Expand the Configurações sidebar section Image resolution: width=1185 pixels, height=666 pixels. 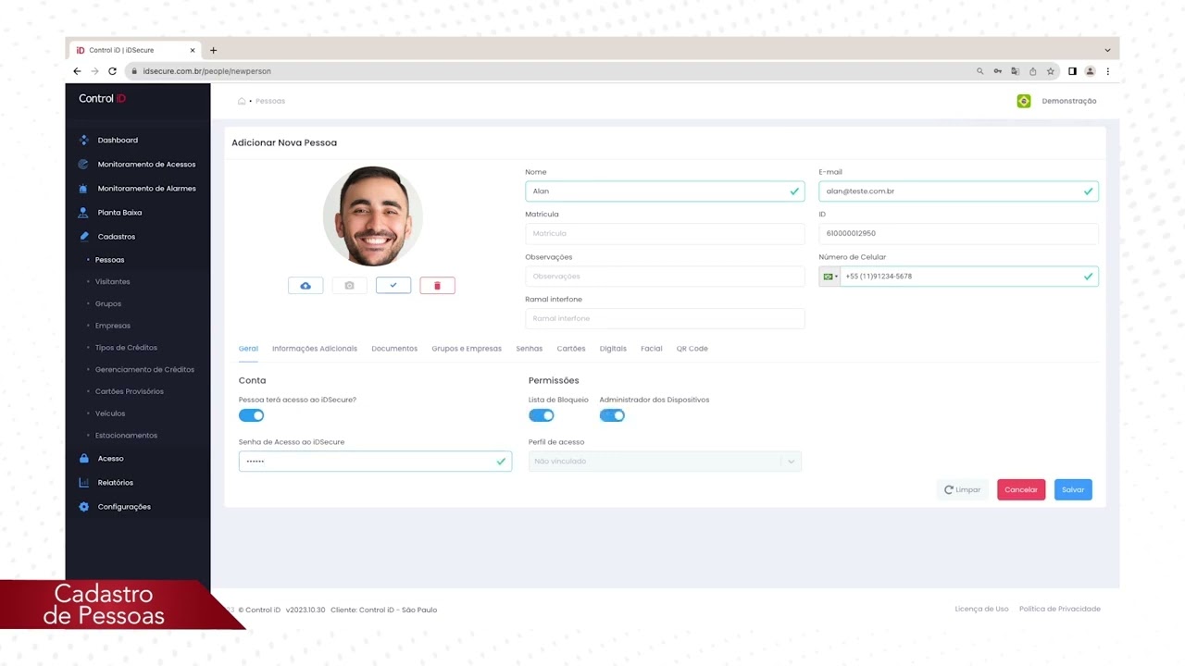(124, 507)
